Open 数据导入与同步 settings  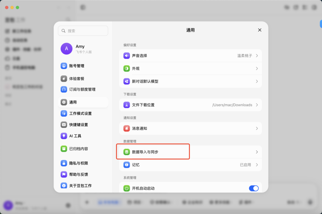(190, 152)
